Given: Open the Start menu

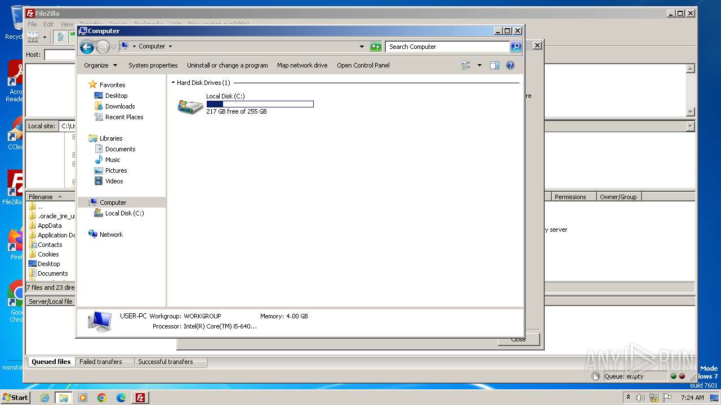Looking at the screenshot, I should pos(16,397).
